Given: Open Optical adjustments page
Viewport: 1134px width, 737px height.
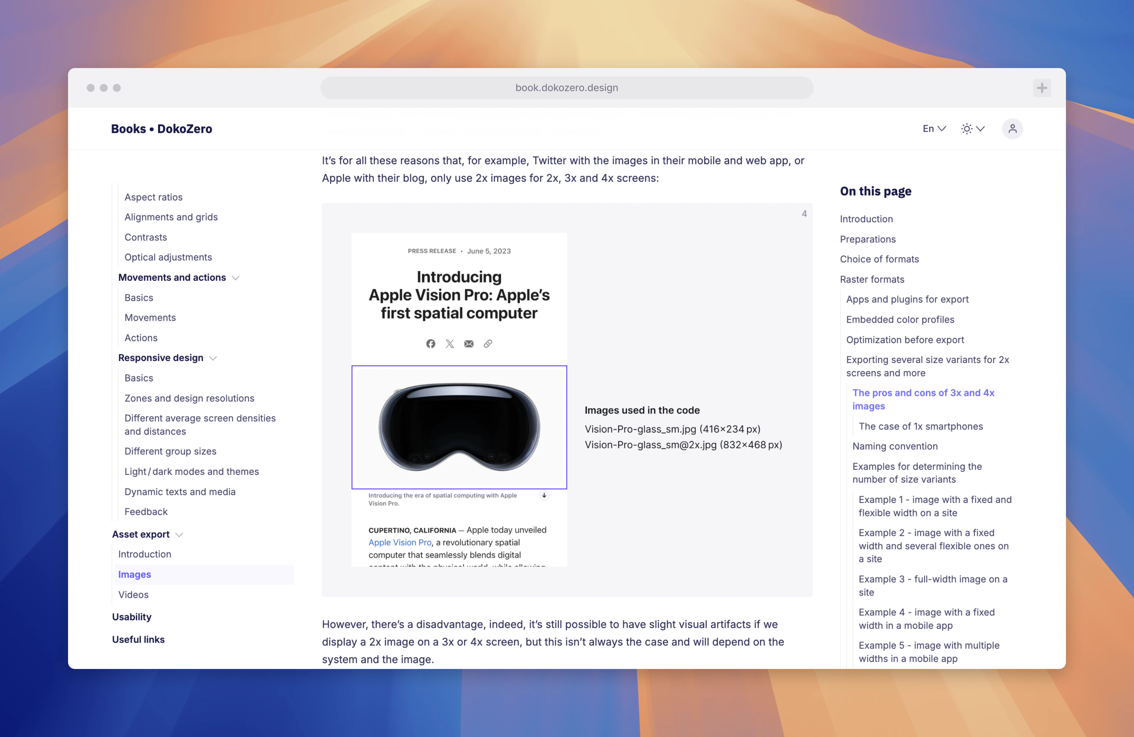Looking at the screenshot, I should [x=168, y=257].
